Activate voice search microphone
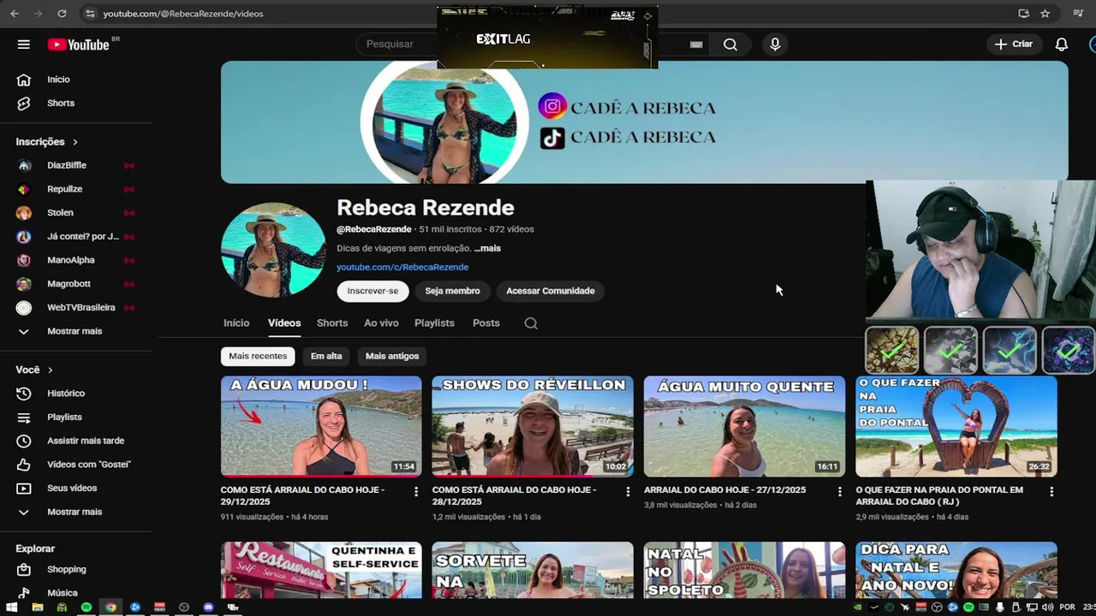1096x616 pixels. tap(775, 44)
